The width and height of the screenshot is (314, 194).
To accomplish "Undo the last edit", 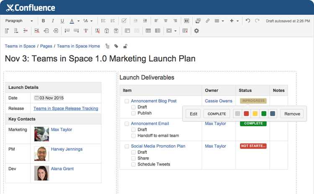I will click(248, 21).
